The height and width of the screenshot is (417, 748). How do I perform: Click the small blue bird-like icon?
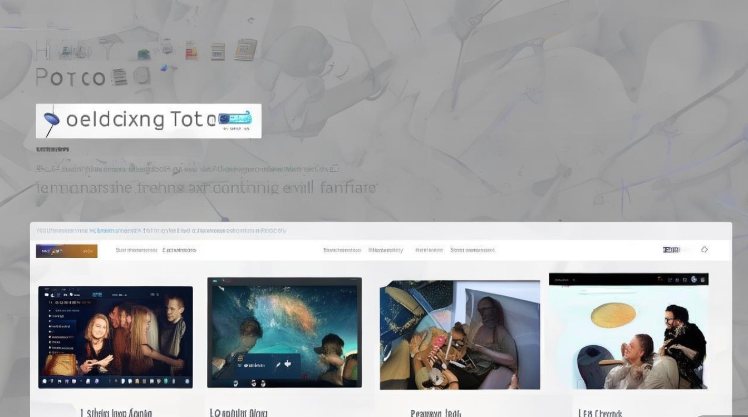point(165,67)
